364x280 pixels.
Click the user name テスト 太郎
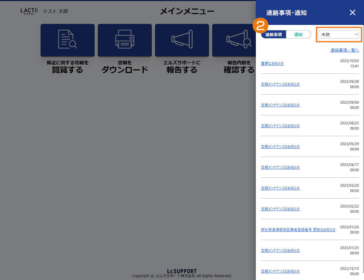tap(55, 11)
